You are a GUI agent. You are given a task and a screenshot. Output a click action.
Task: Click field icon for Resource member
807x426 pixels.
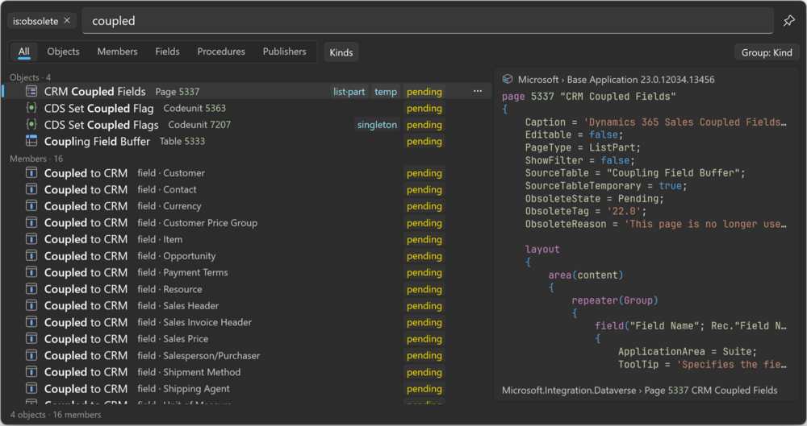31,289
